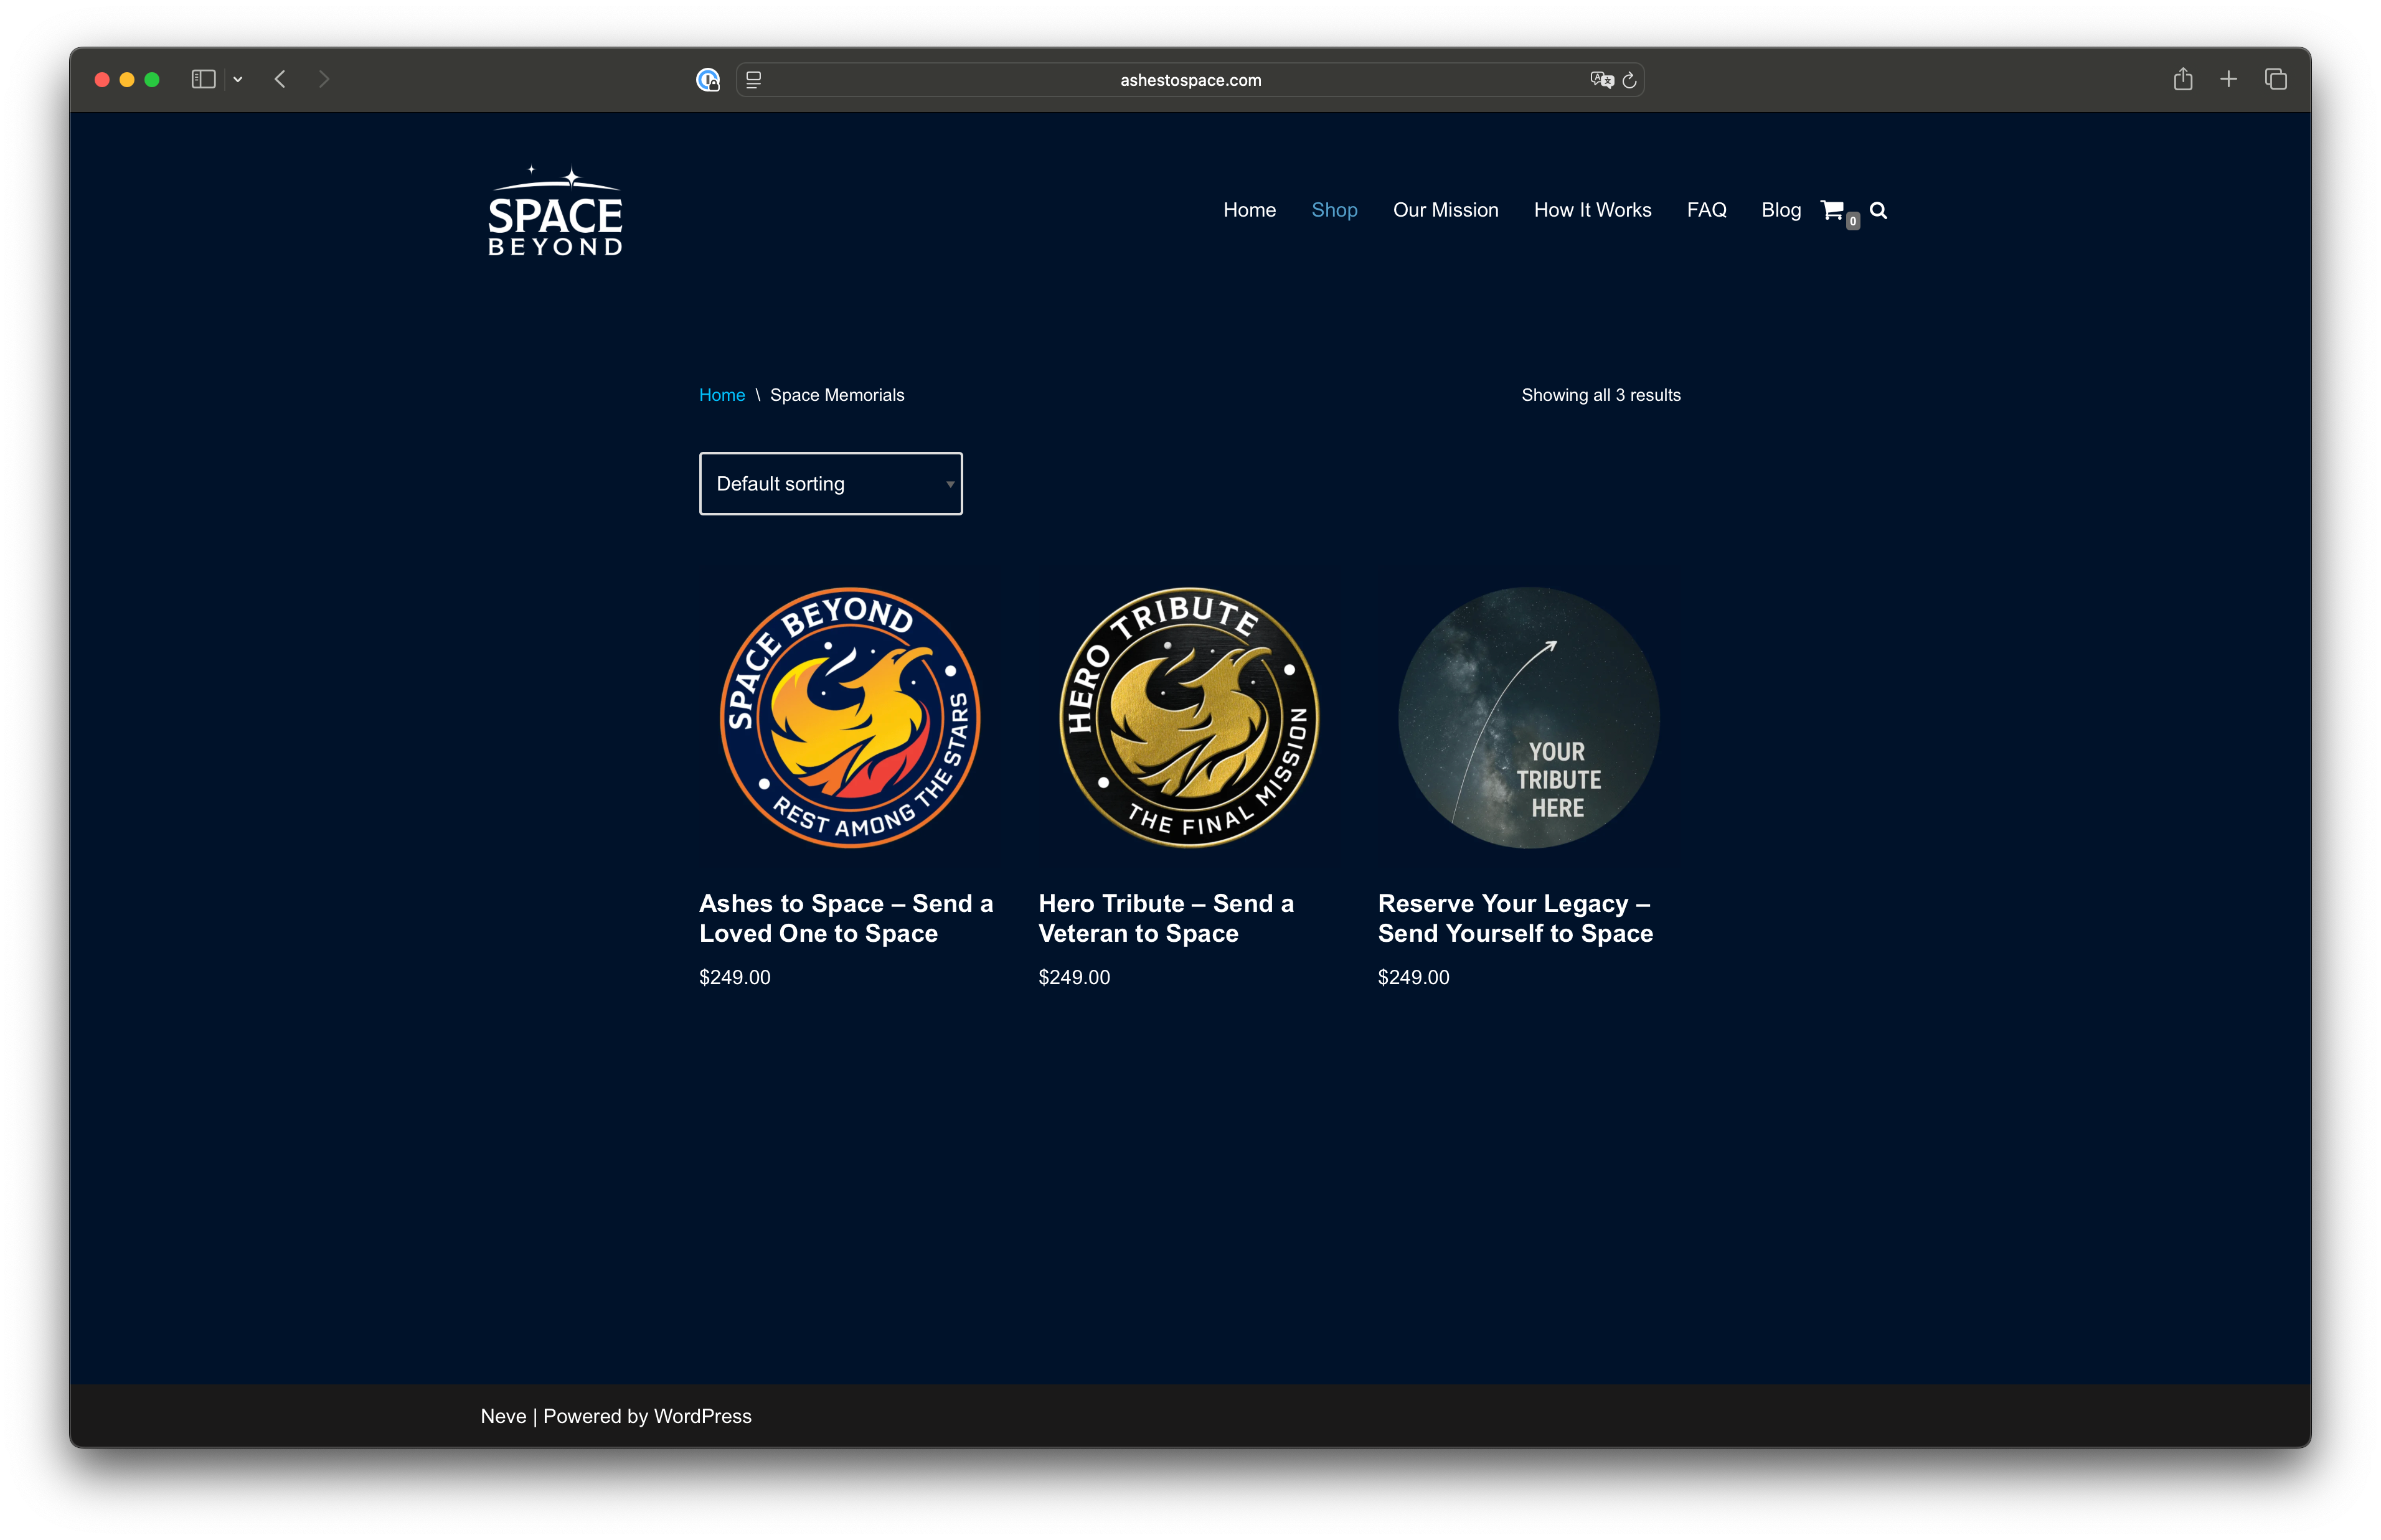The width and height of the screenshot is (2381, 1540).
Task: Toggle the Safari sidebar icon
Action: pos(203,79)
